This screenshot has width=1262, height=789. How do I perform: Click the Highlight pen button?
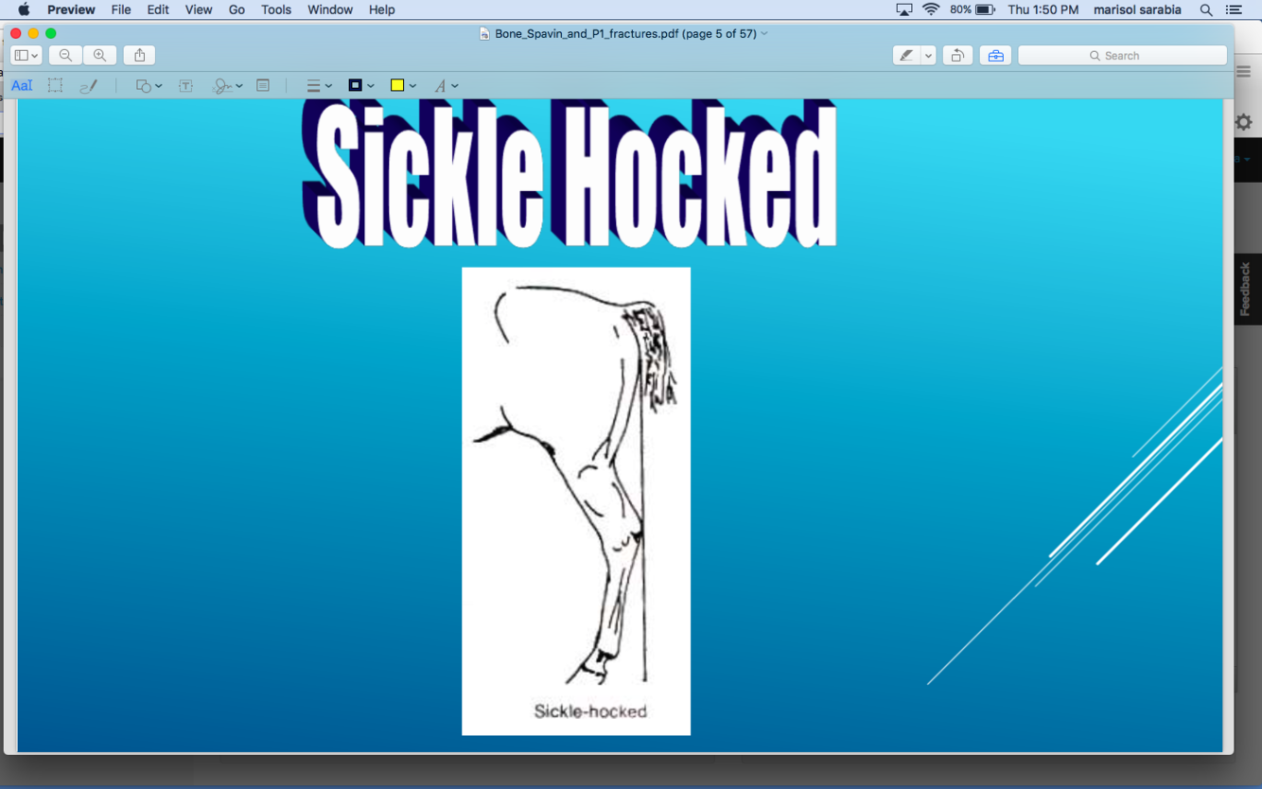pyautogui.click(x=906, y=56)
